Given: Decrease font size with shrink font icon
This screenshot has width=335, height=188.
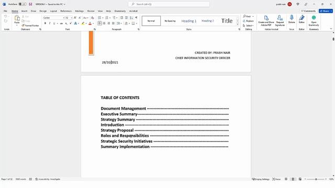Looking at the screenshot, I should 80,18.
